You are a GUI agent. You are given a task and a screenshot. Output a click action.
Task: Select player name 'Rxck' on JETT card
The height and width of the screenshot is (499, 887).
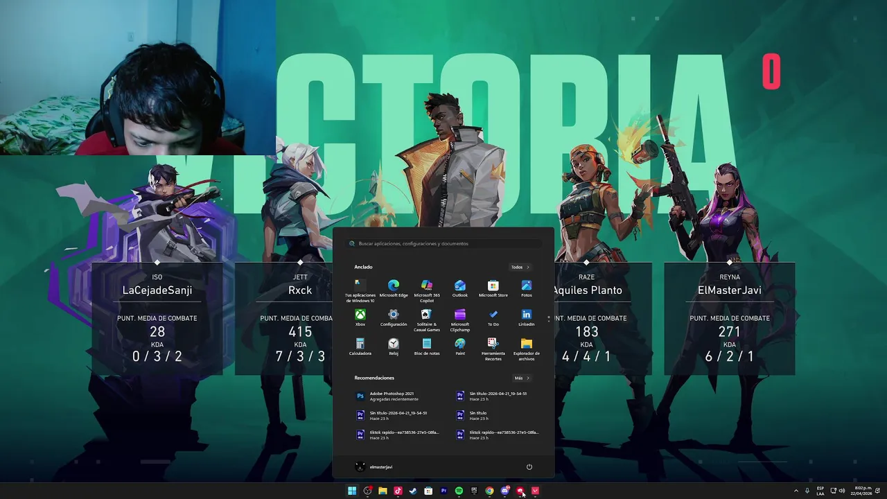click(x=300, y=290)
